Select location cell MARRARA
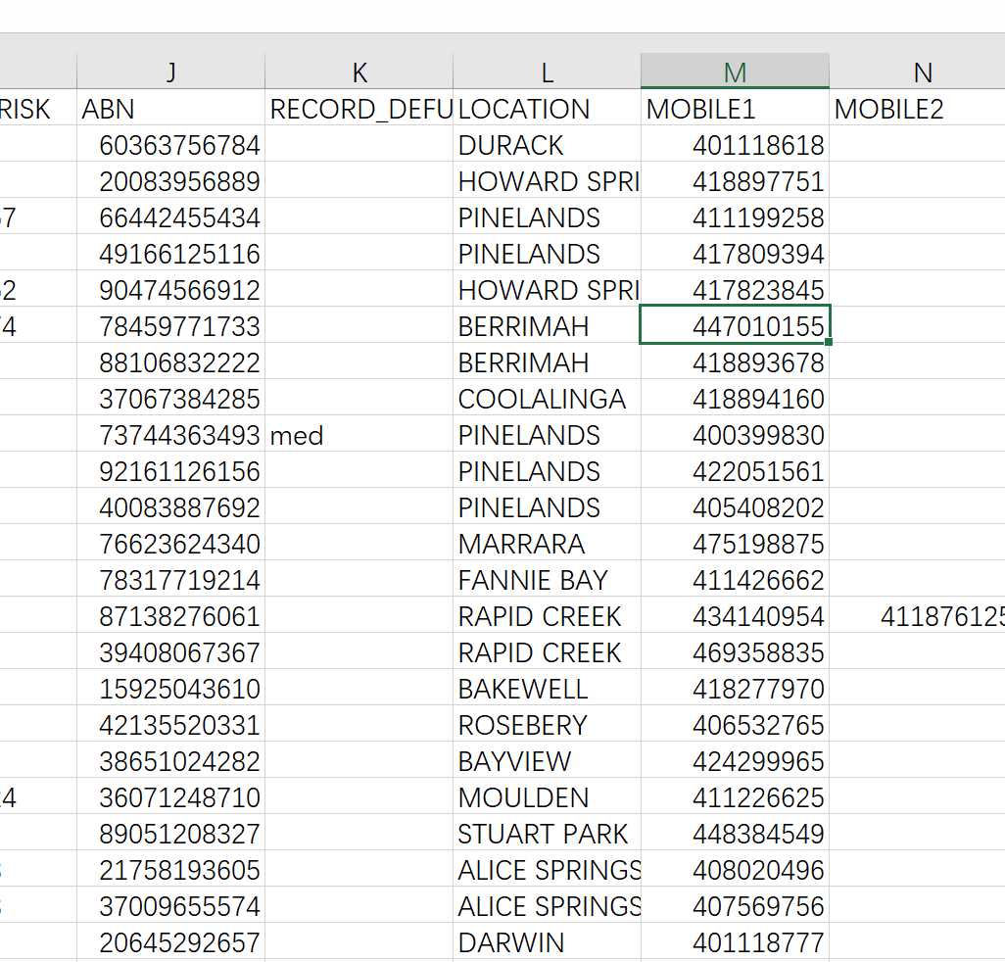The image size is (1005, 962). point(547,542)
